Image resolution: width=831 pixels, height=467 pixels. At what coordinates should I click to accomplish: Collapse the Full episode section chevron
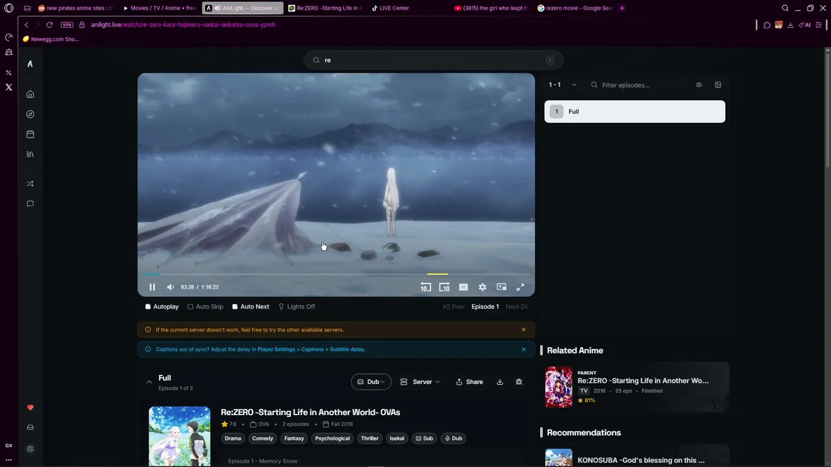(149, 382)
